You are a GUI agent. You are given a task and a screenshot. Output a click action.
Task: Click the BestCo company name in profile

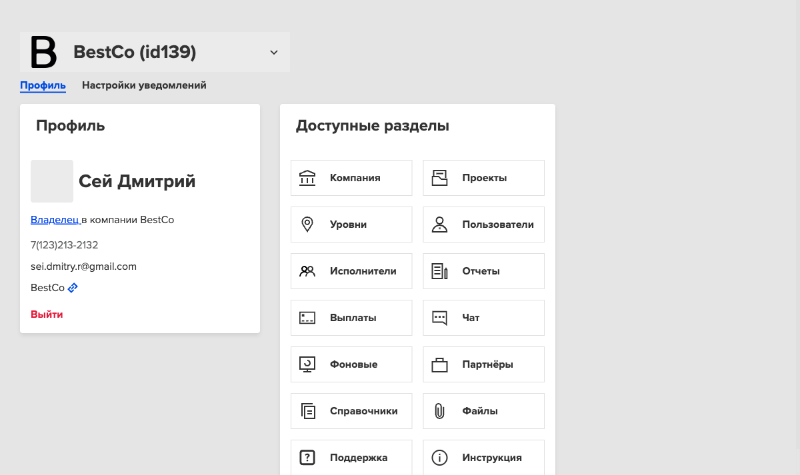[x=47, y=288]
